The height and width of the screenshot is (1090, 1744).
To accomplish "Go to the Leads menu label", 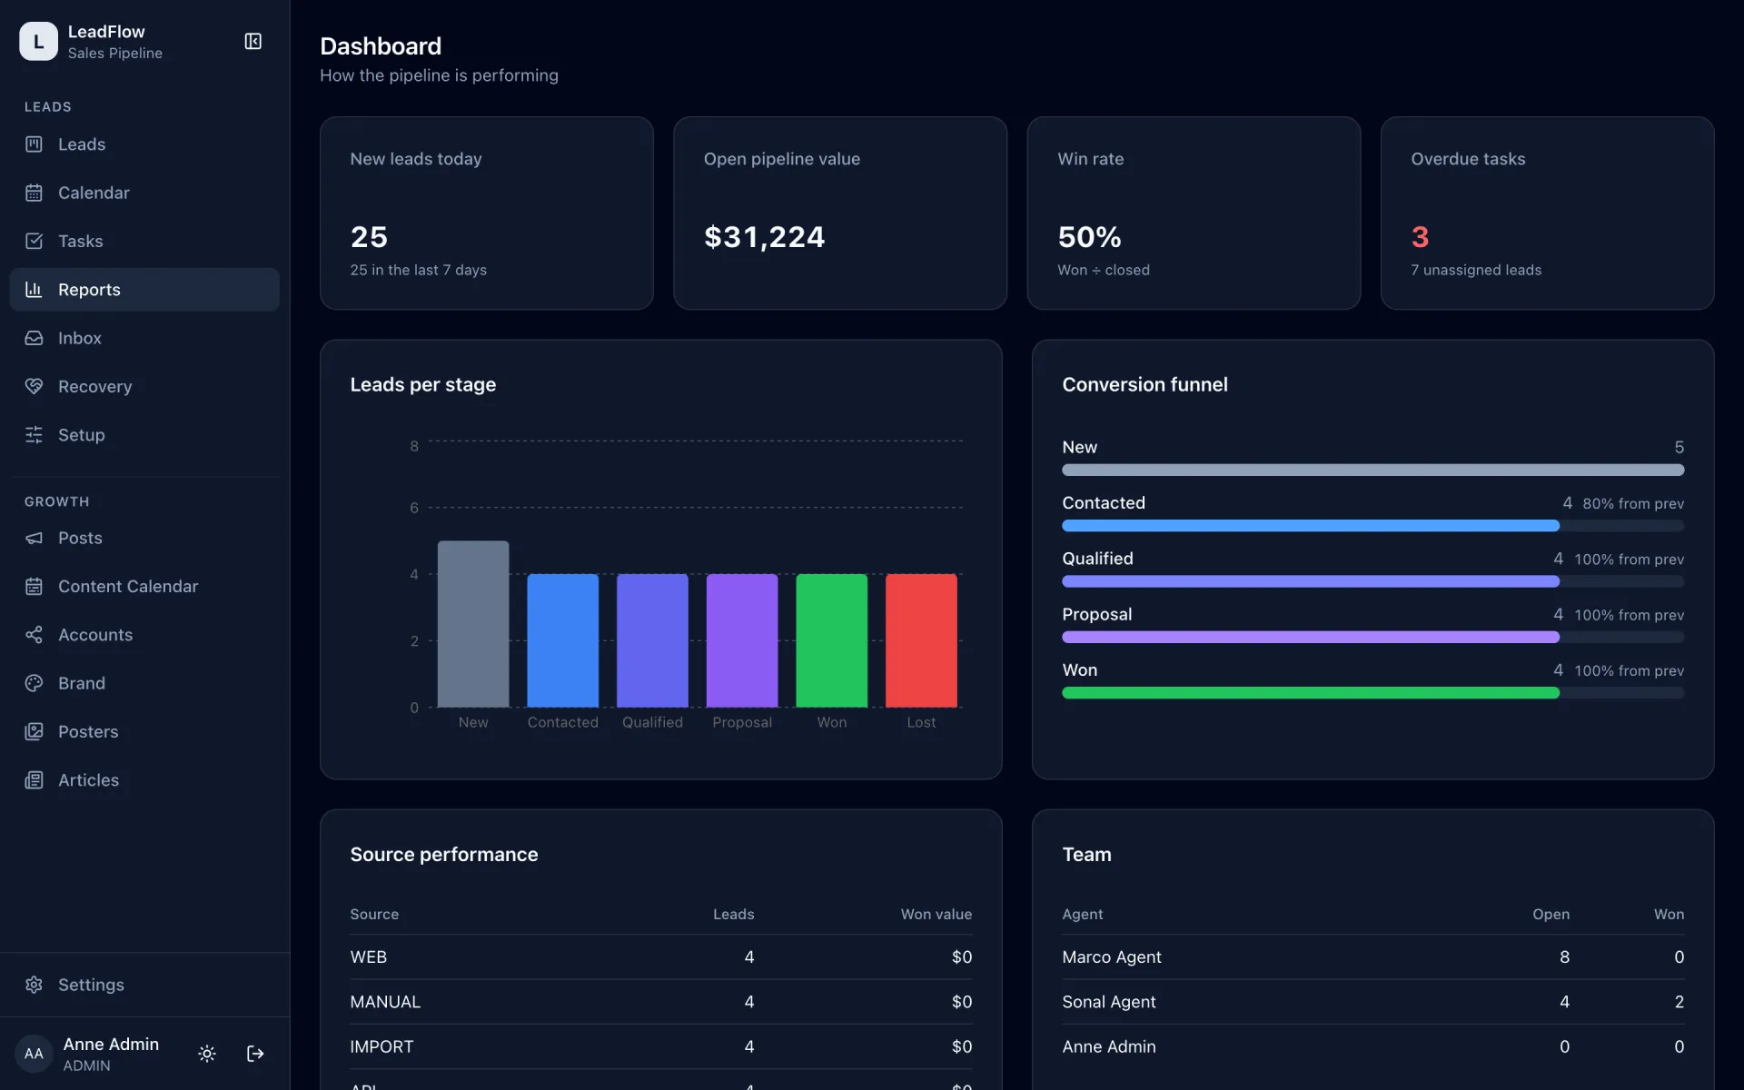I will tap(82, 144).
